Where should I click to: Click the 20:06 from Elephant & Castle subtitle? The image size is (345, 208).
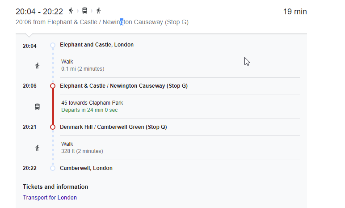(102, 22)
